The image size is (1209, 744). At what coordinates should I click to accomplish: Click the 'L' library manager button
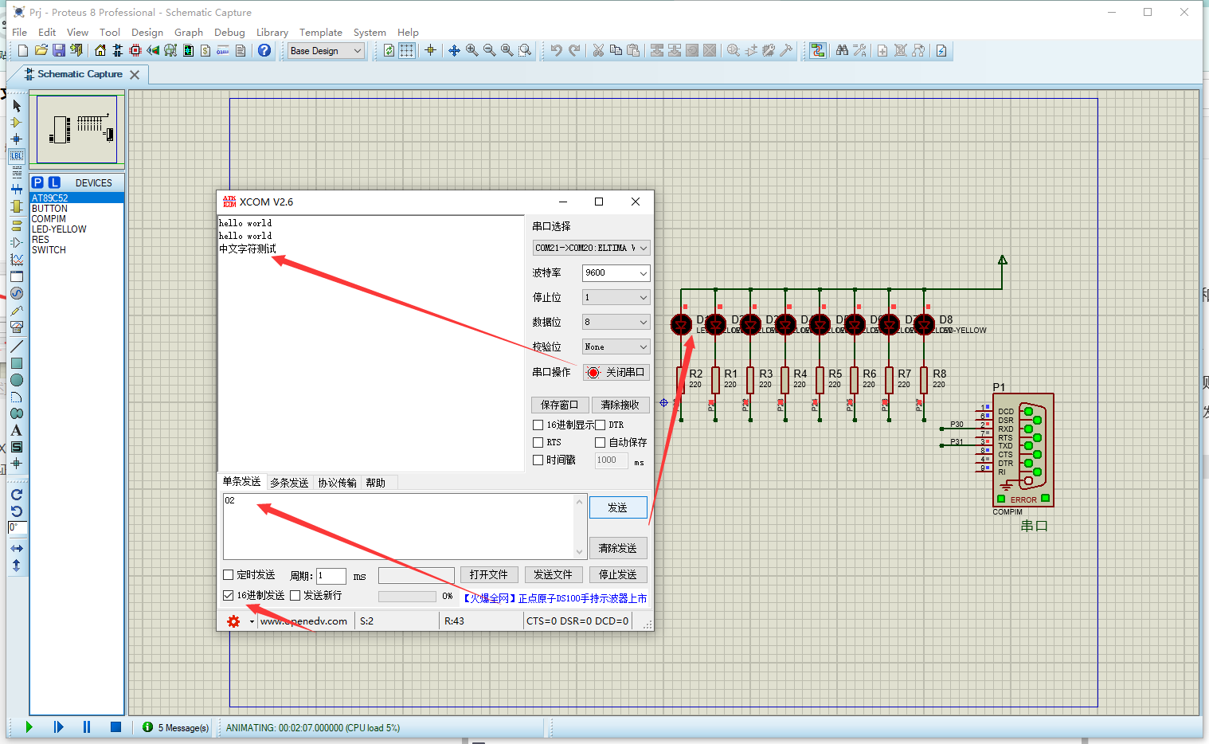click(54, 182)
